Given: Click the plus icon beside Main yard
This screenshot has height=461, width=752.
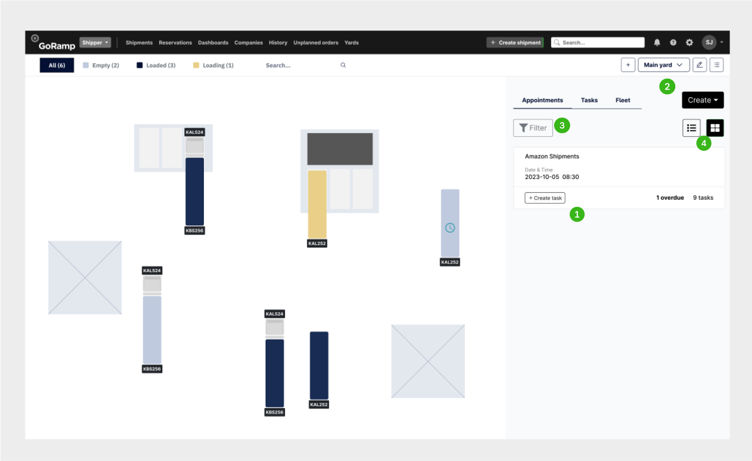Looking at the screenshot, I should (628, 65).
